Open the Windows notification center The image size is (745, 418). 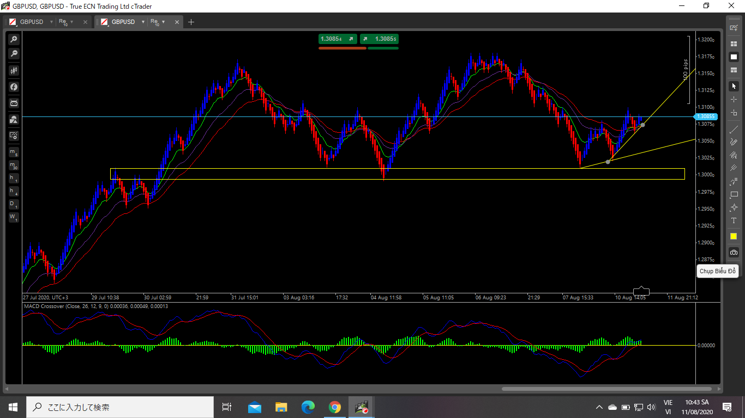coord(726,407)
